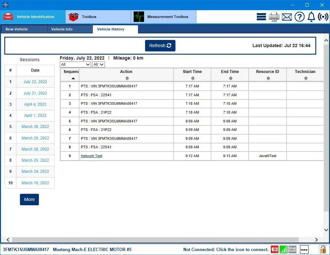Screen dimensions: 330x255
Task: Click the More sessions button
Action: [x=29, y=199]
